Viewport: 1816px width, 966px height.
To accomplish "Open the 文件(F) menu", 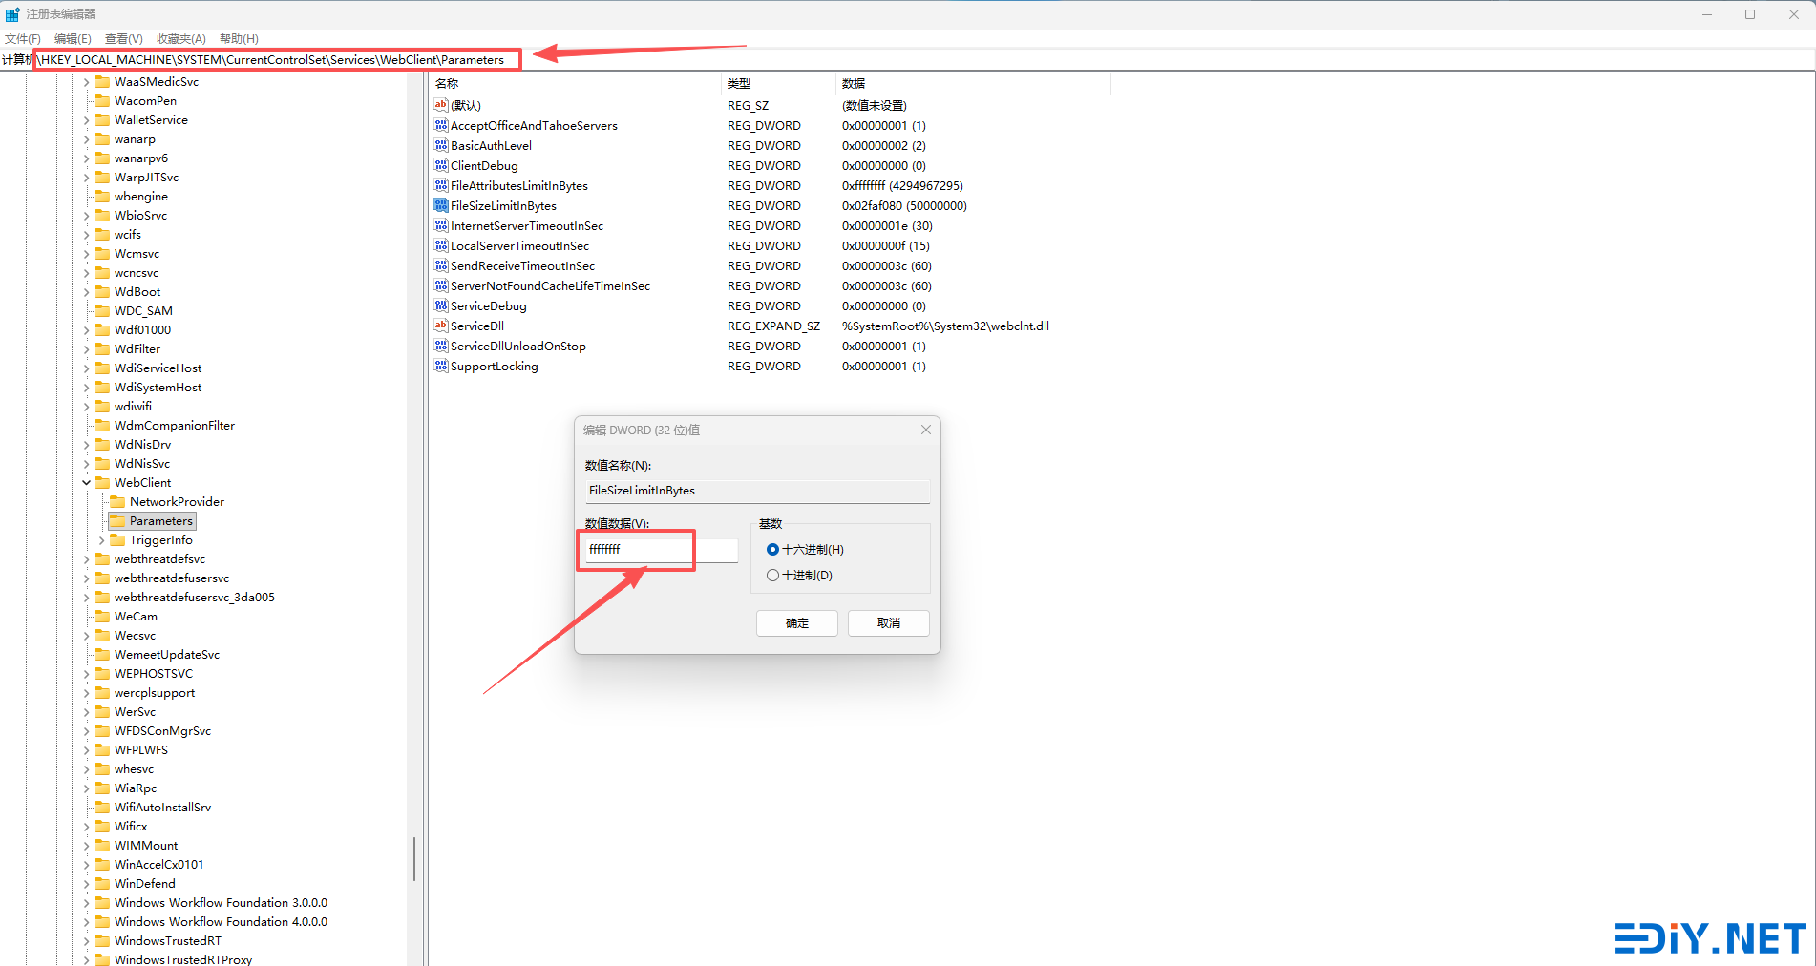I will (x=22, y=39).
